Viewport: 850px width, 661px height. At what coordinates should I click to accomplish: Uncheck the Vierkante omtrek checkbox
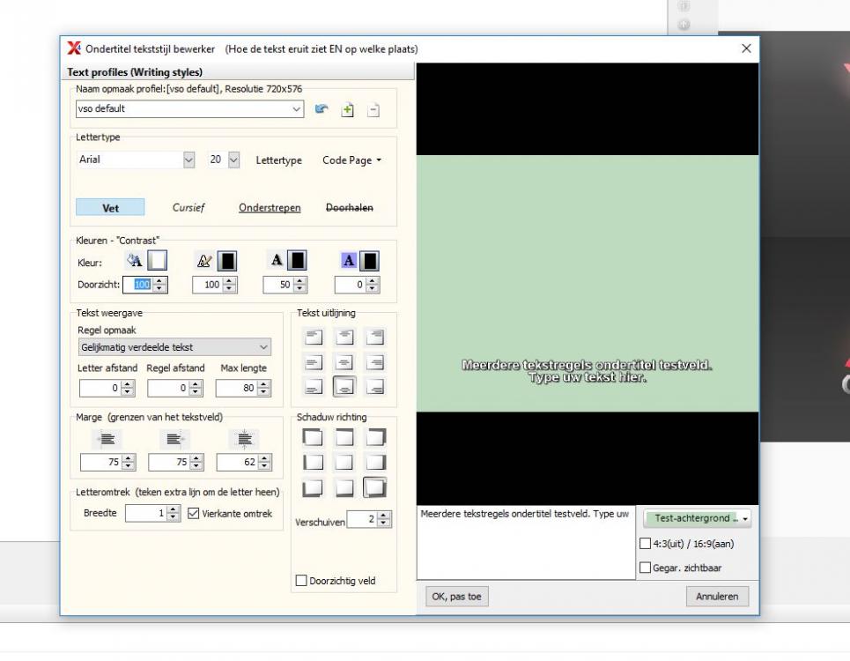(195, 514)
